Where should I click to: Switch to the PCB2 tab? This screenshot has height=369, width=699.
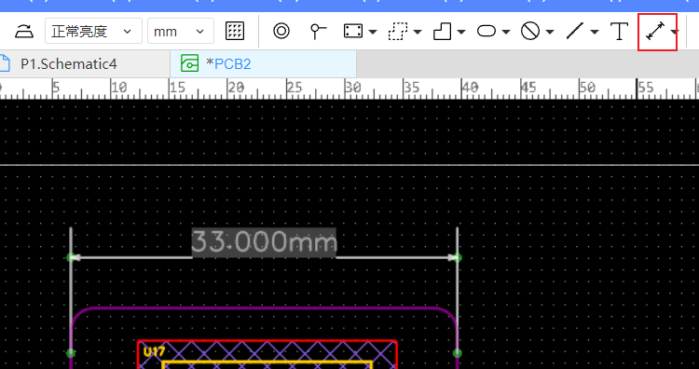click(x=263, y=63)
